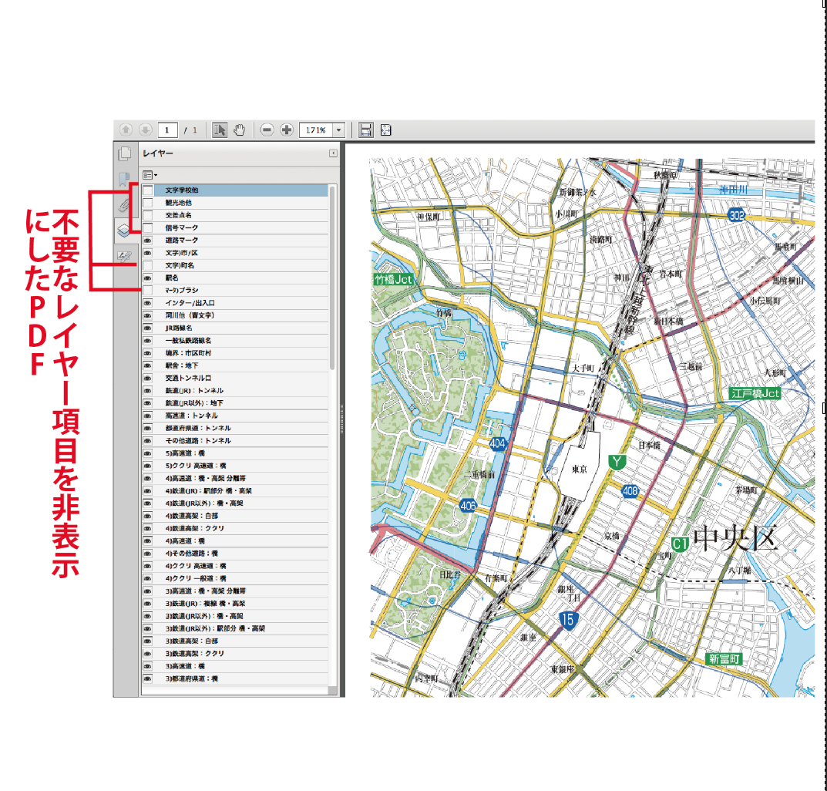This screenshot has height=791, width=827.
Task: Click the 東京 station label on map
Action: tap(580, 469)
